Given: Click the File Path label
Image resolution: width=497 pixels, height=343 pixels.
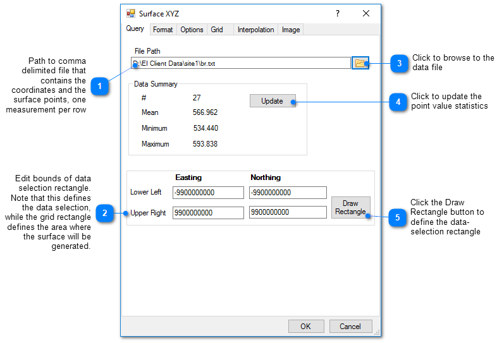Looking at the screenshot, I should pyautogui.click(x=147, y=51).
